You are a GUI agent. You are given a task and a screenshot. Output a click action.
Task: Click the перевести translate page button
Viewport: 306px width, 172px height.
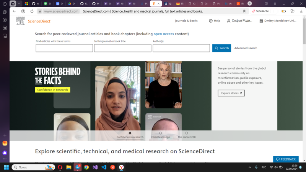click(260, 11)
